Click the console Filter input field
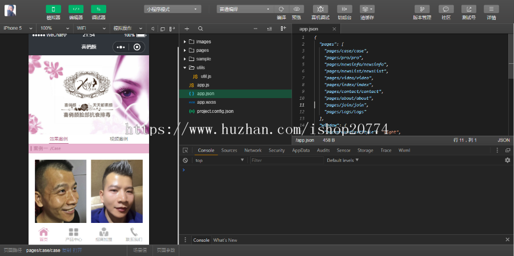The image size is (514, 256). [286, 160]
